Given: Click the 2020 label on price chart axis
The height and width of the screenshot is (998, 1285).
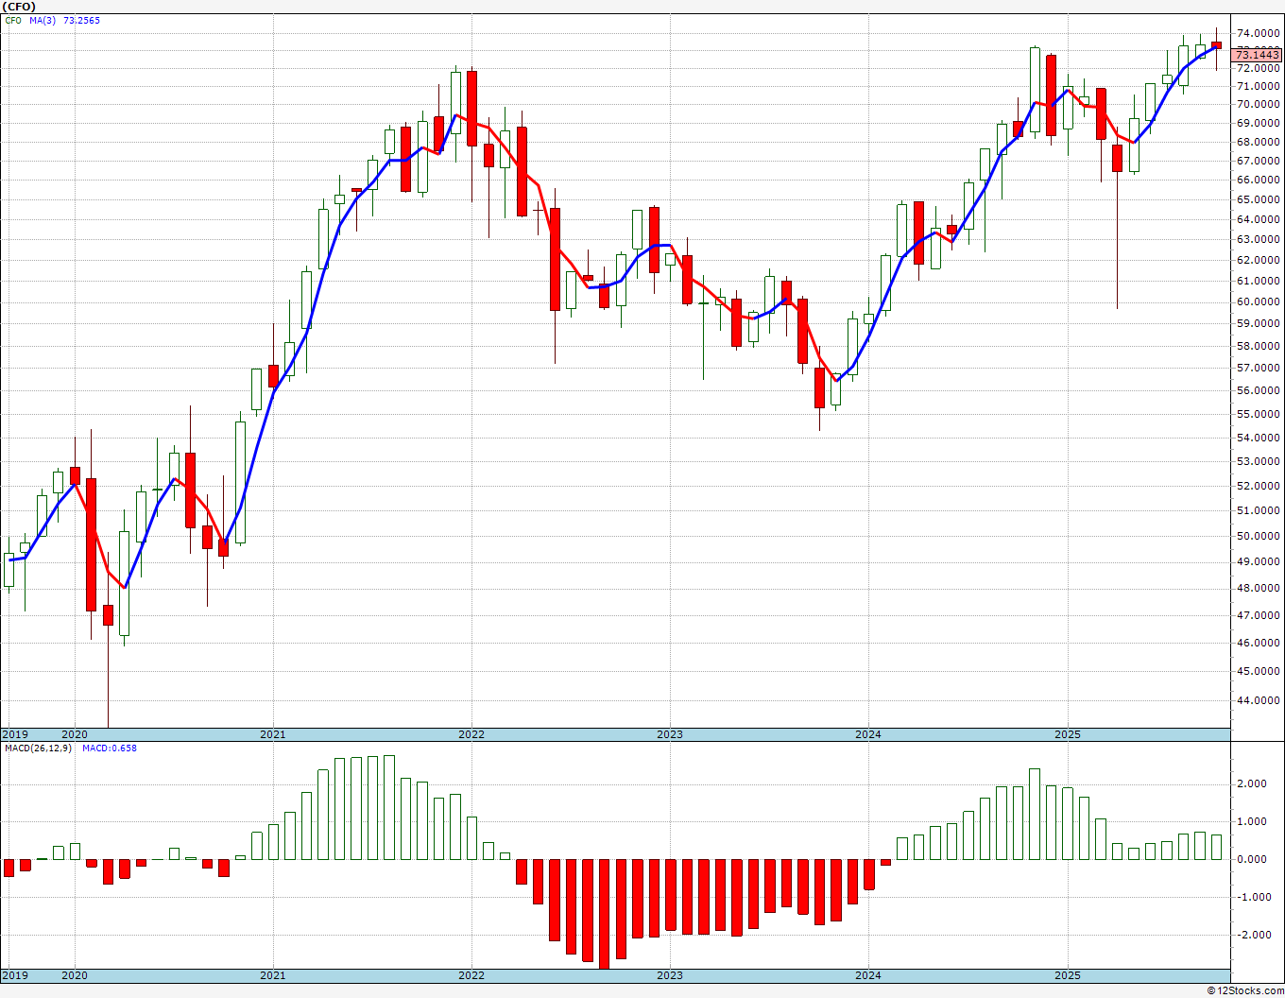Looking at the screenshot, I should 75,734.
